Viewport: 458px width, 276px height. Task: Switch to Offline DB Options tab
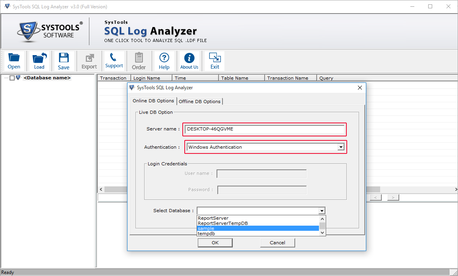click(199, 102)
